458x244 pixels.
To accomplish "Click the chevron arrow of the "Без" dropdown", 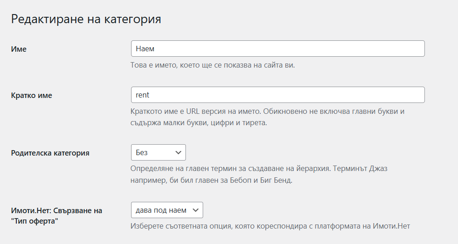I will tap(177, 152).
